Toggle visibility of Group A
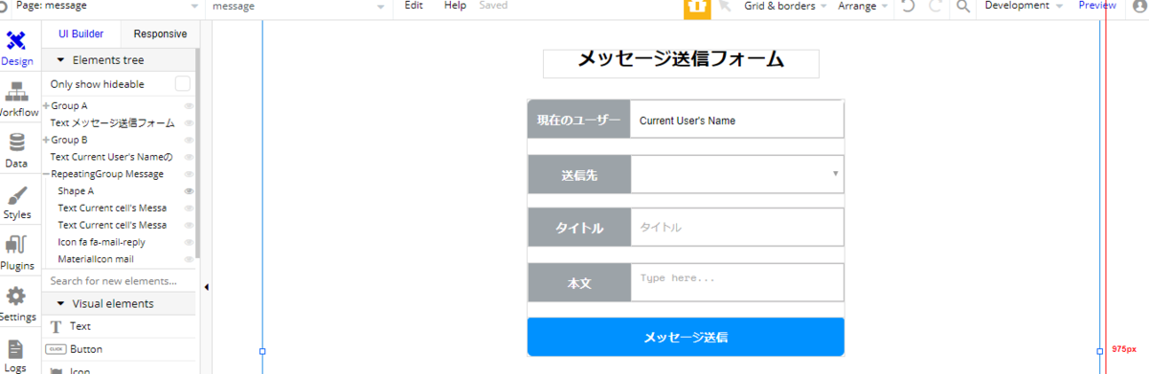This screenshot has height=374, width=1149. (189, 106)
